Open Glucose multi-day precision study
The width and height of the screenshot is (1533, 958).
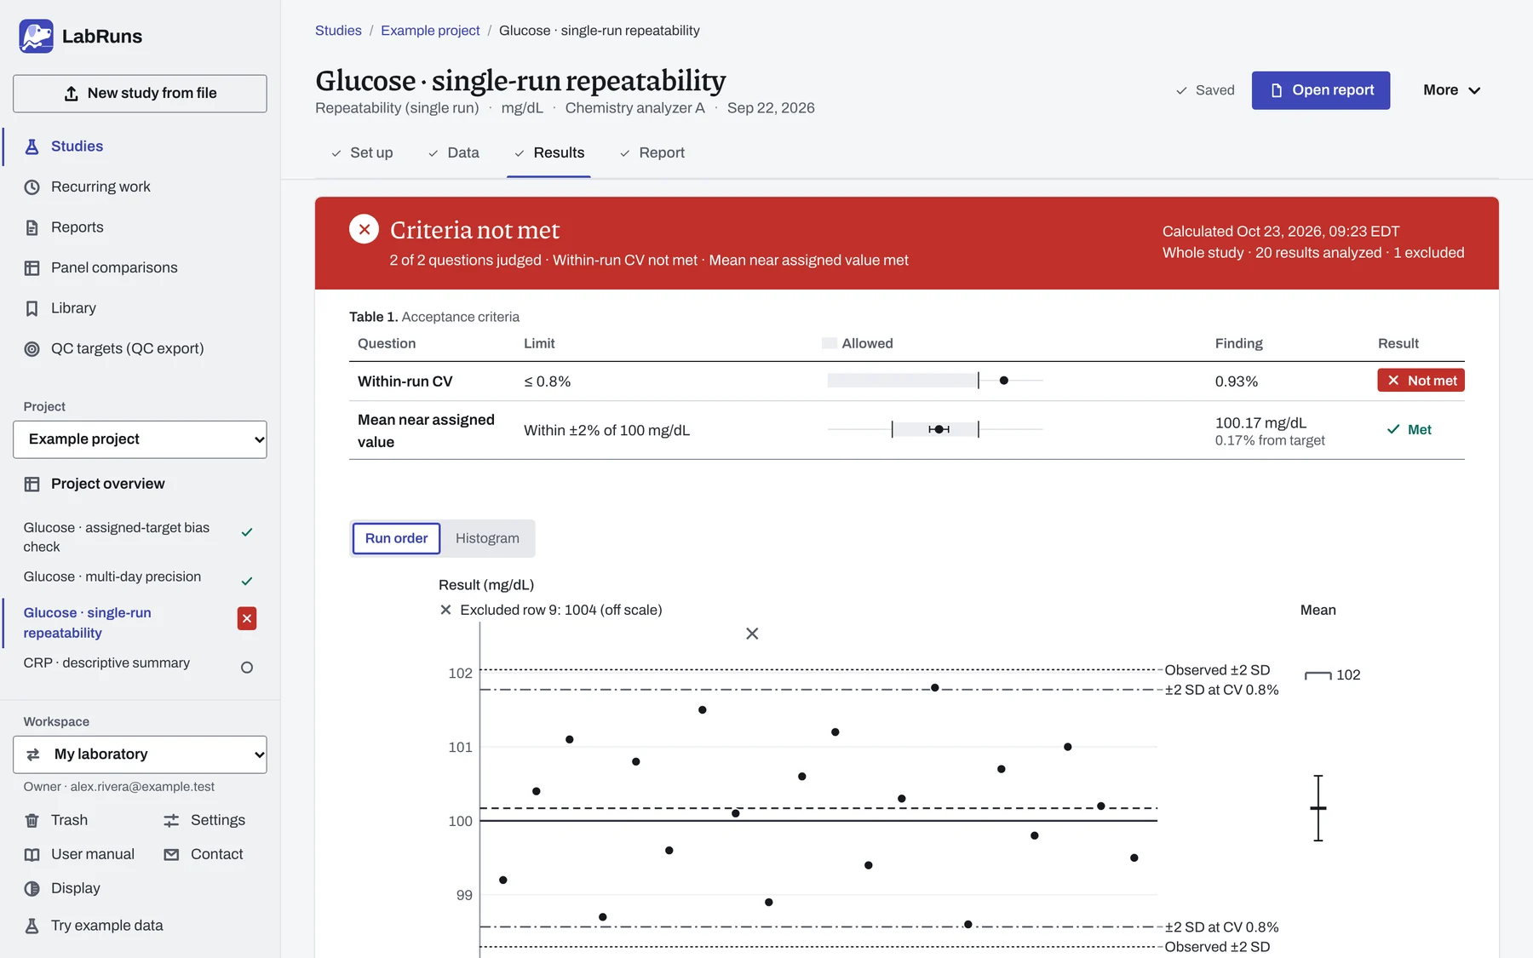point(112,577)
